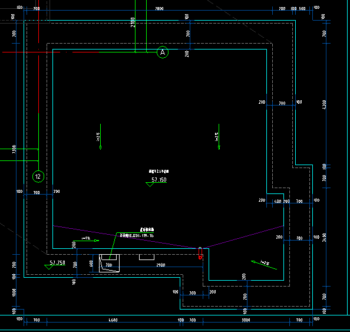The image size is (350, 332).
Task: Select the vertical 4200 dimension text
Action: tap(324, 104)
